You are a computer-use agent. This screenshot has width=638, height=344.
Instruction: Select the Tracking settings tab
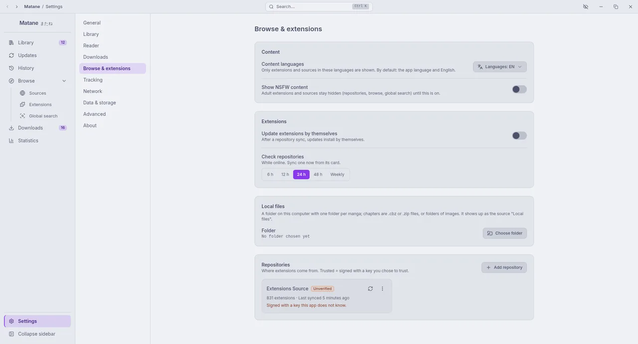pos(113,80)
